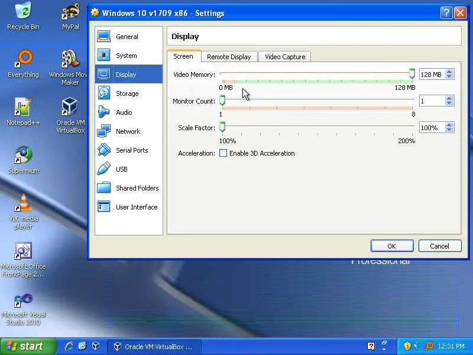473x355 pixels.
Task: Click the Video Memory value field
Action: (x=432, y=75)
